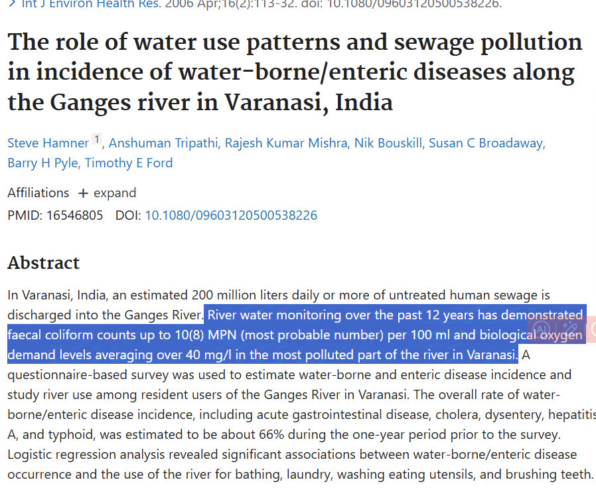
Task: Click the magic wand pen icon
Action: (x=569, y=328)
